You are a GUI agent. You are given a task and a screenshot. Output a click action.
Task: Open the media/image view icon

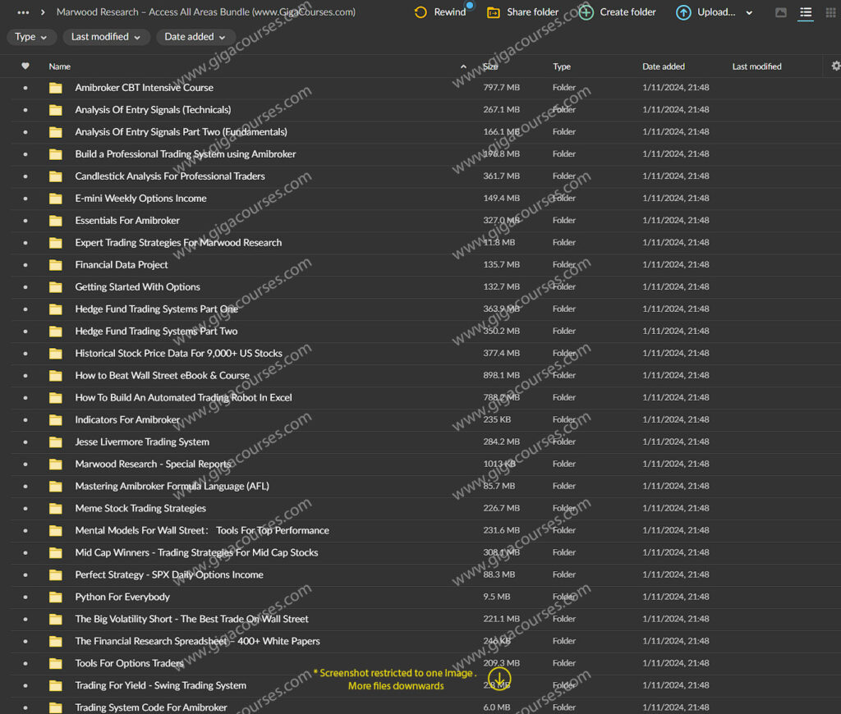pyautogui.click(x=781, y=12)
